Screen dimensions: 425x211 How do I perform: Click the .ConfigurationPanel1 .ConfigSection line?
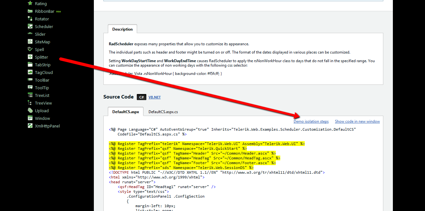pos(165,196)
